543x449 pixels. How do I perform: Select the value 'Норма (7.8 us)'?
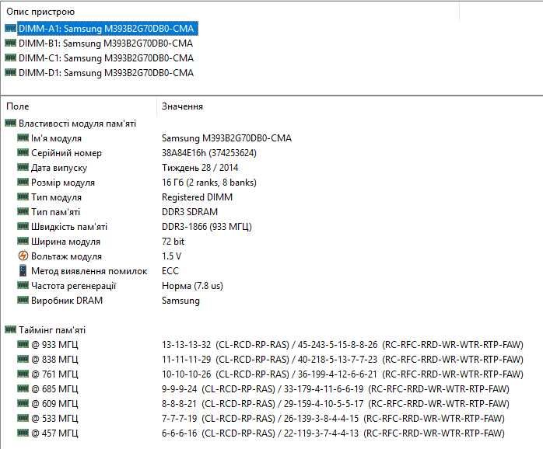point(193,286)
